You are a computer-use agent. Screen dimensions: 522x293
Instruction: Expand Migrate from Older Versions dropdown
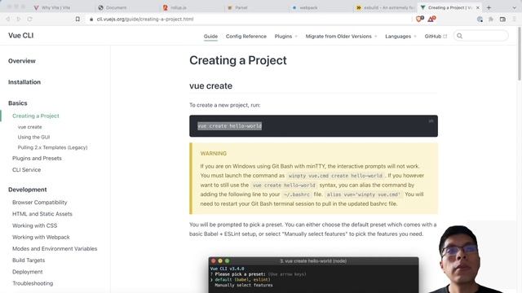[x=341, y=36]
